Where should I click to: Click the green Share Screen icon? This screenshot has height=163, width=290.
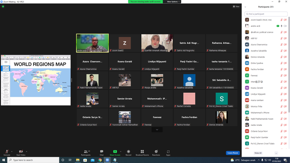(115, 152)
